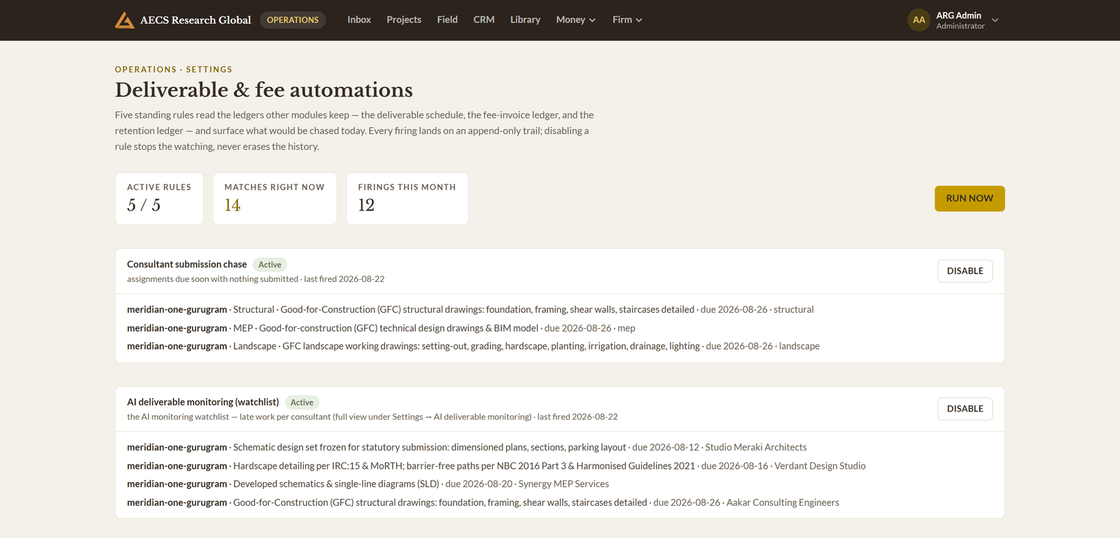Click the Firings This Month 12 card
This screenshot has height=538, width=1120.
pos(407,199)
